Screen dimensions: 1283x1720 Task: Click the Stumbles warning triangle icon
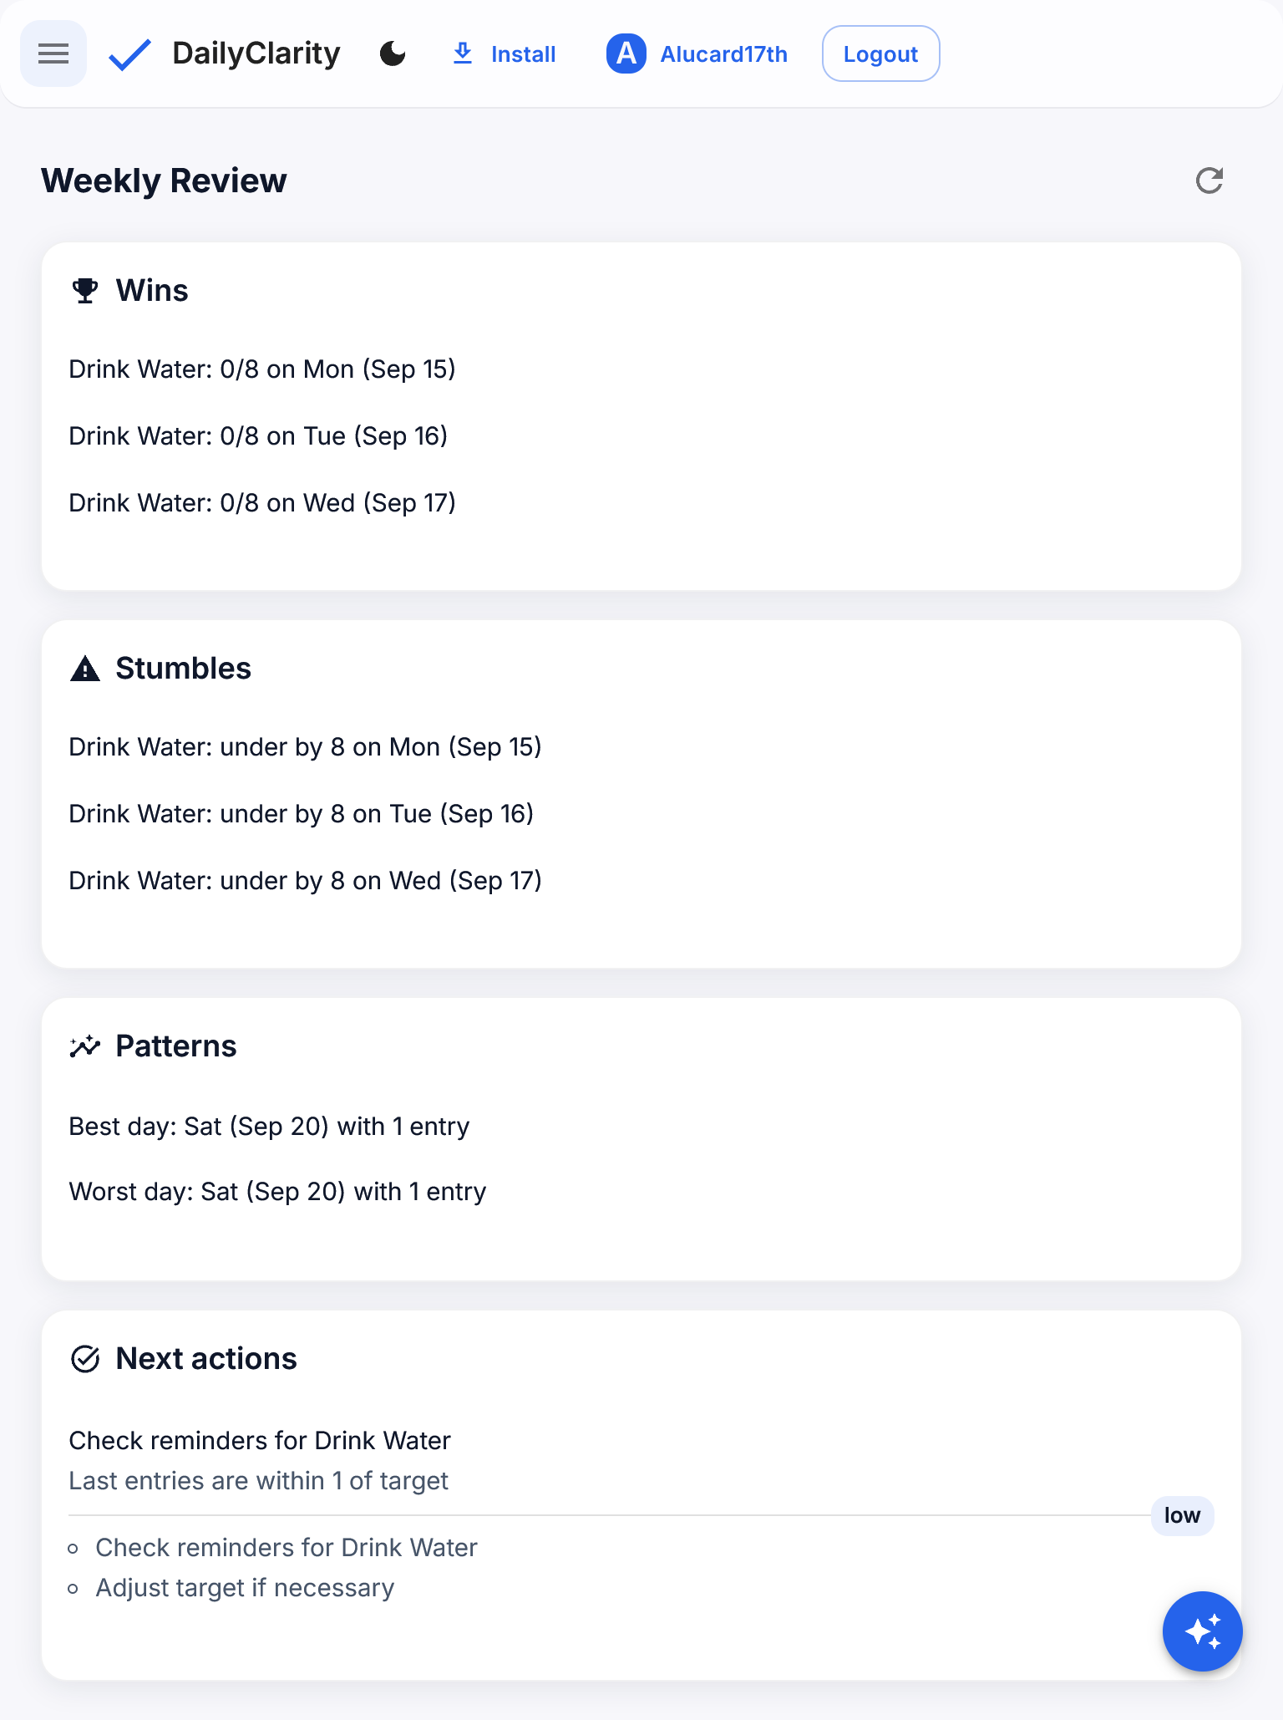[x=84, y=669]
